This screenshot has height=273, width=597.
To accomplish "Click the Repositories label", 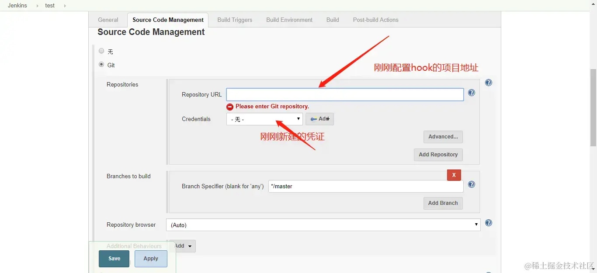I will point(122,84).
